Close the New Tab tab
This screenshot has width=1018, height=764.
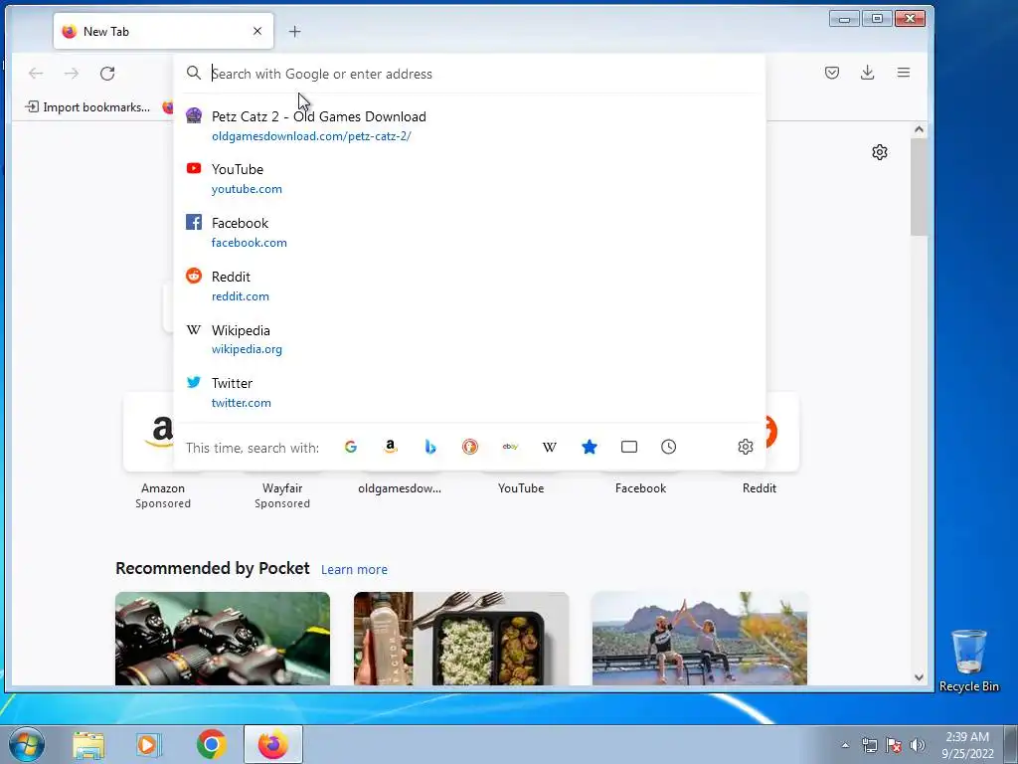pos(257,31)
